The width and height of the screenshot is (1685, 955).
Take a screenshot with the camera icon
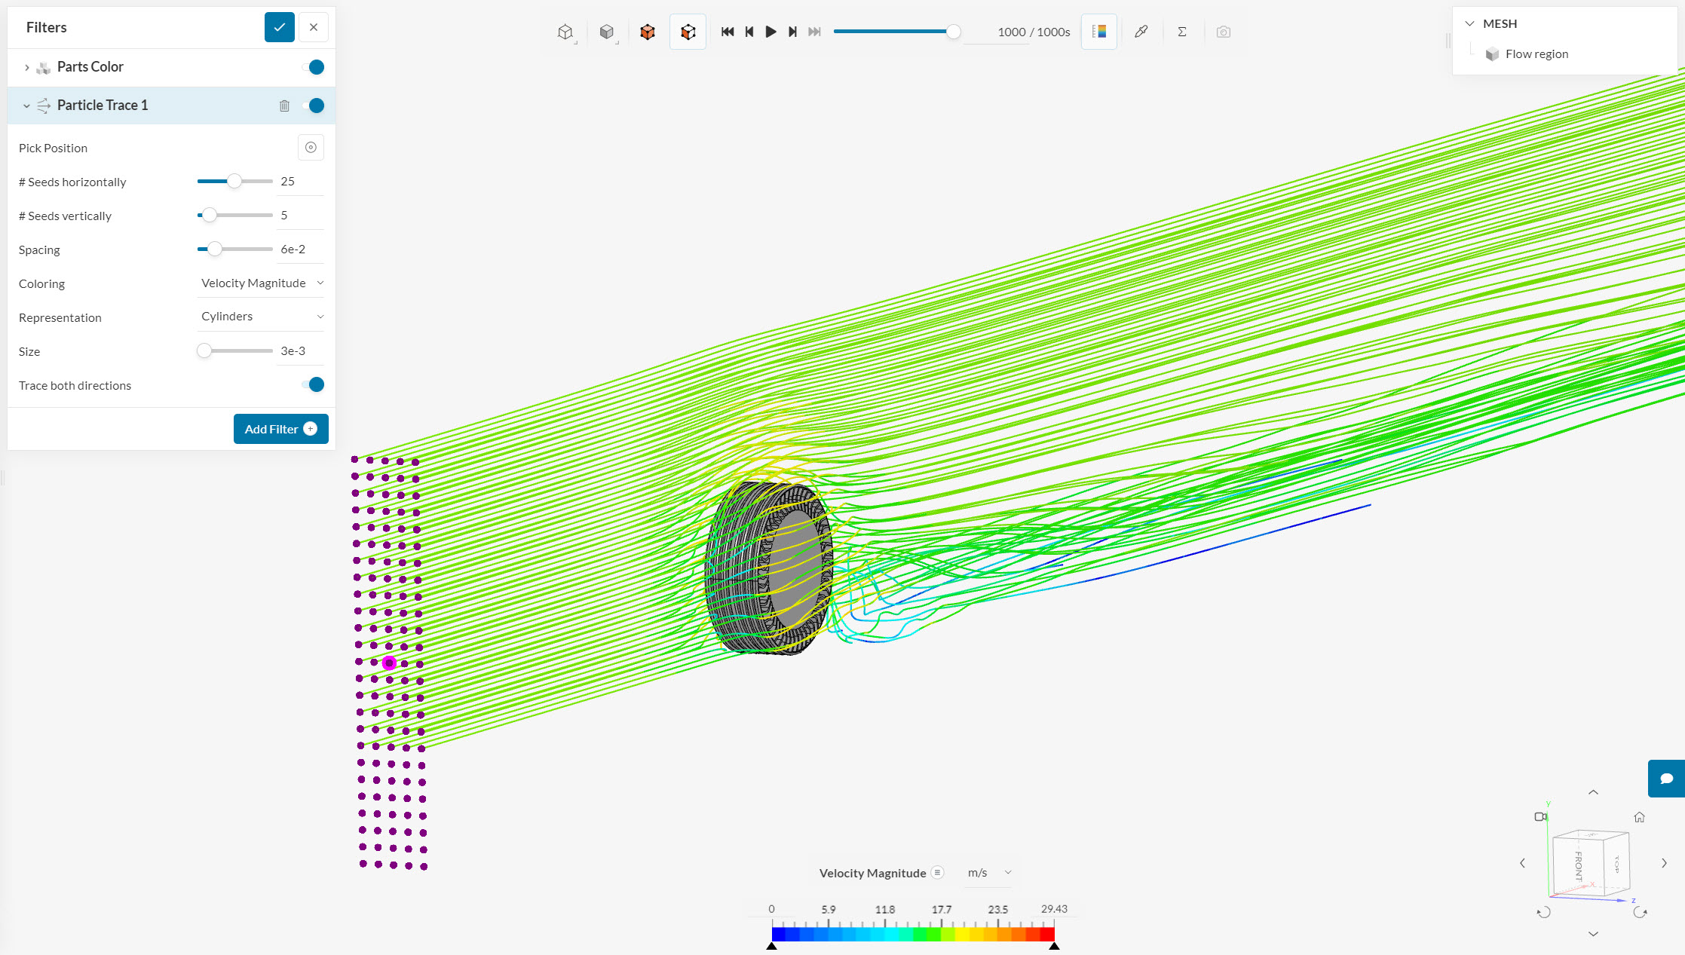(1223, 32)
